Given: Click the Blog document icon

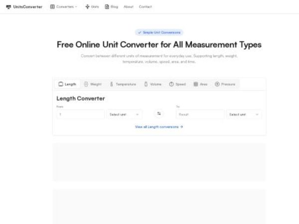Looking at the screenshot, I should tap(107, 6).
